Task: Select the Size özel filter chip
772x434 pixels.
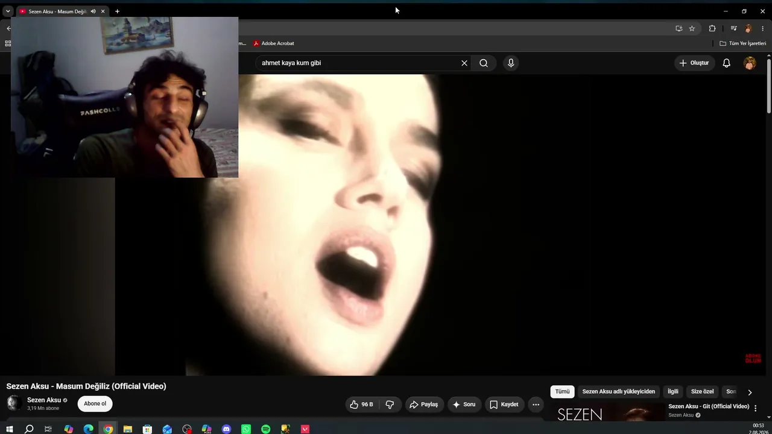Action: click(702, 392)
